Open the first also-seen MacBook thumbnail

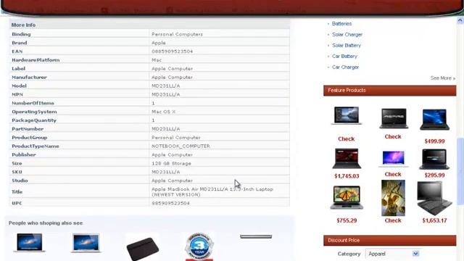pos(29,243)
